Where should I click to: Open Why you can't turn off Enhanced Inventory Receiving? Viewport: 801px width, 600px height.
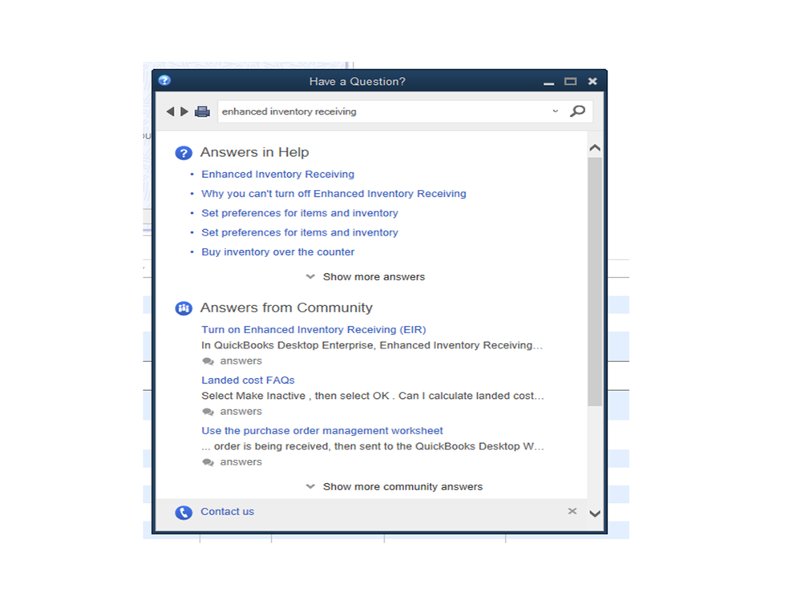pos(334,194)
